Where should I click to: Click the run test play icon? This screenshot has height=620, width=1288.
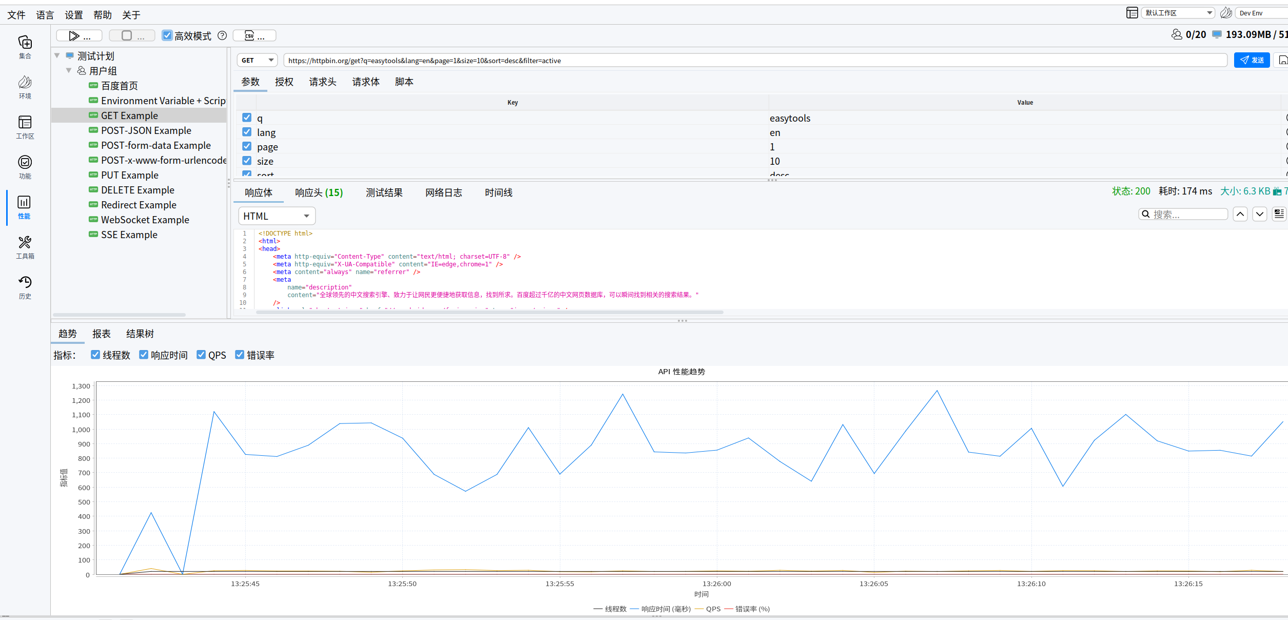pos(74,35)
